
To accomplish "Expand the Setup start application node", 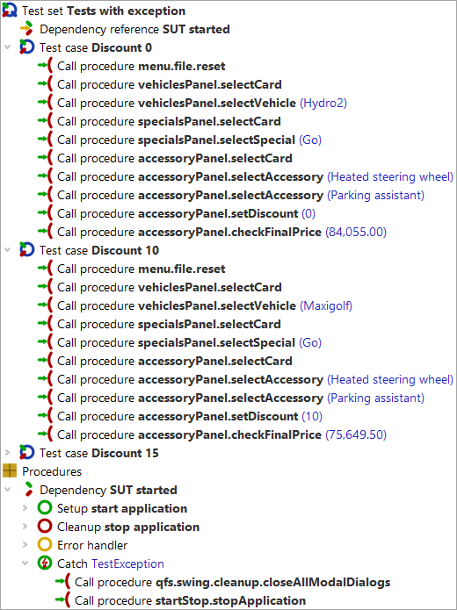I will 25,508.
